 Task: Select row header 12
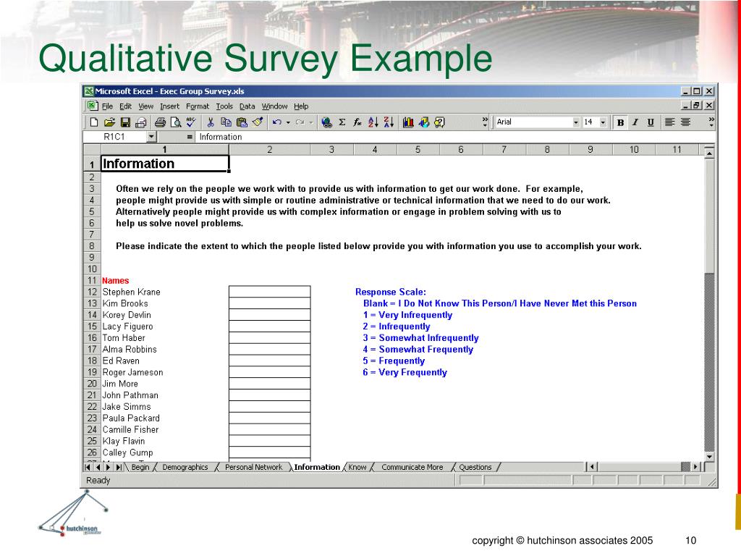pos(92,292)
